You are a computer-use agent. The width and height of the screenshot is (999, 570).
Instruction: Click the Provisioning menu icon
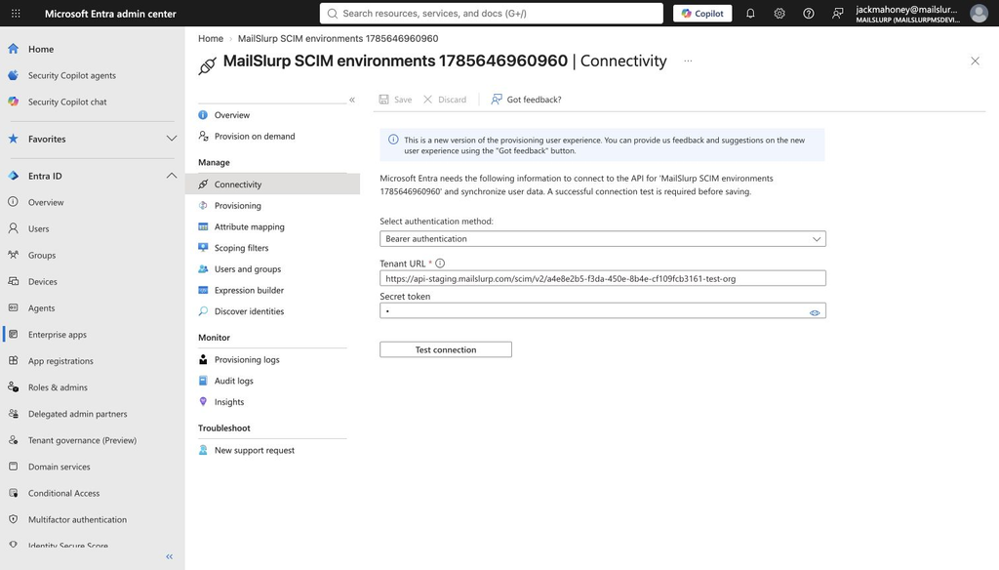point(203,205)
